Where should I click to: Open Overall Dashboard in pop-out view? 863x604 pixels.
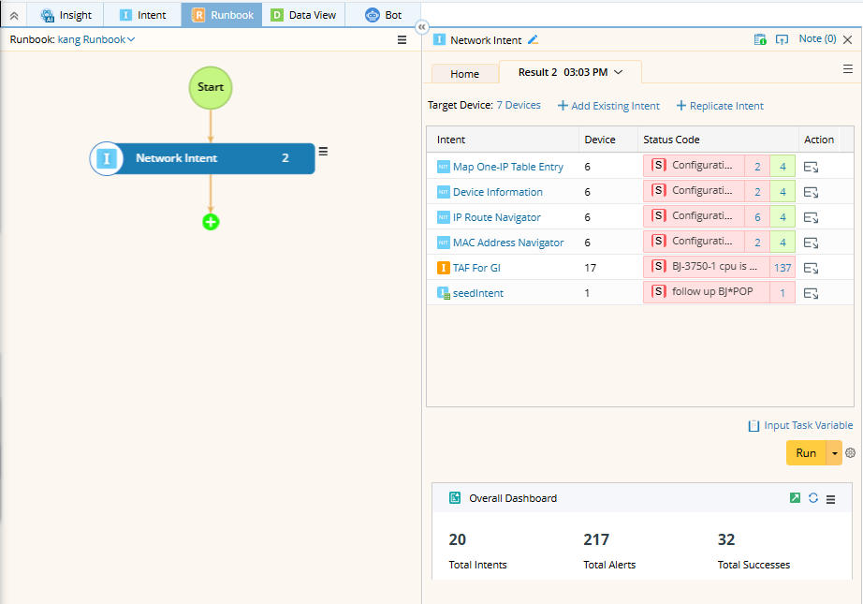pyautogui.click(x=795, y=498)
